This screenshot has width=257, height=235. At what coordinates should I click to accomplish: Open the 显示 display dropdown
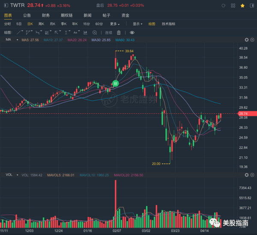pyautogui.click(x=137, y=24)
